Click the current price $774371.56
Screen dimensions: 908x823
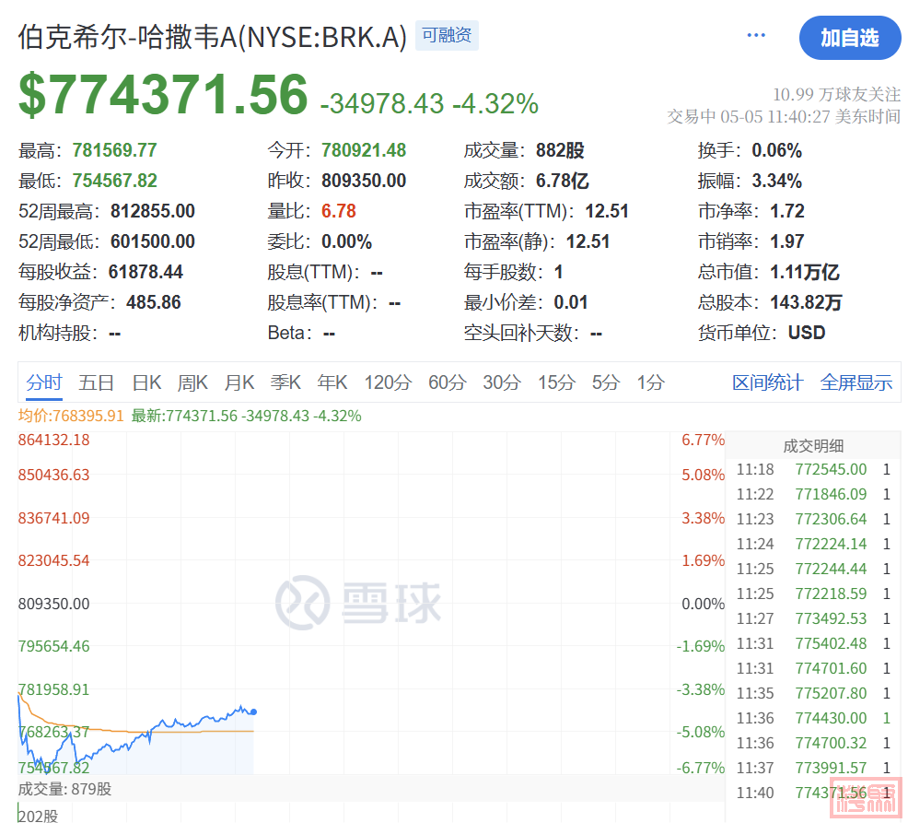(x=163, y=95)
